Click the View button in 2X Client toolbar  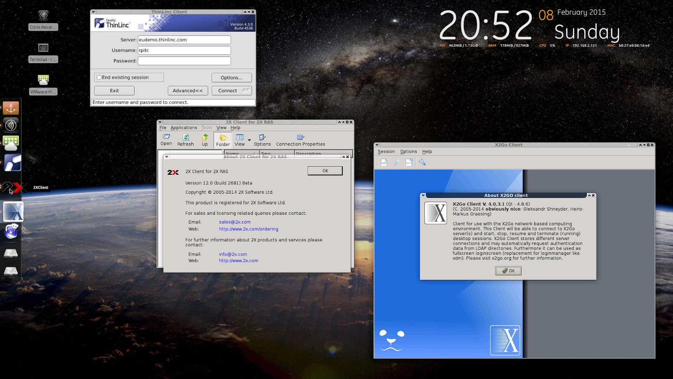tap(240, 140)
